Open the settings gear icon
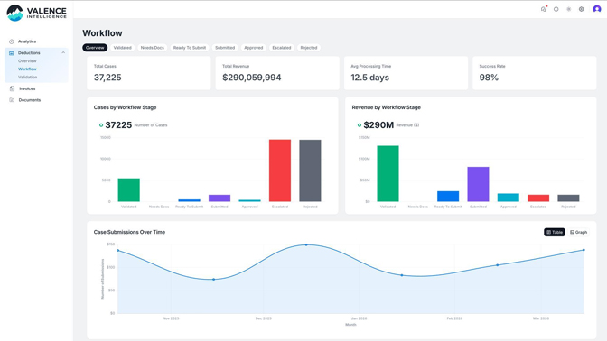Image resolution: width=607 pixels, height=341 pixels. point(581,9)
